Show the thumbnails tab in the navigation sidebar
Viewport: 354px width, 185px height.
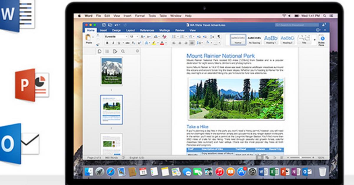99,51
